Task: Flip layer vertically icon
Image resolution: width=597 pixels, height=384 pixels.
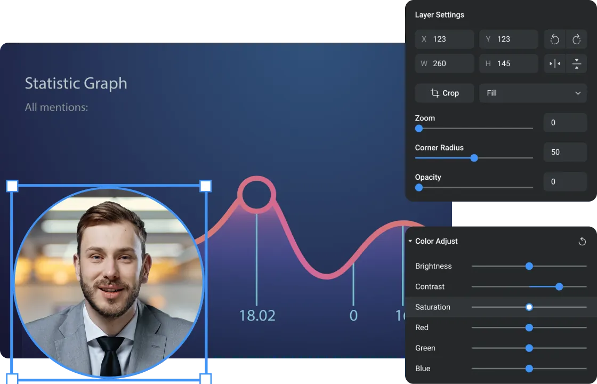Action: pyautogui.click(x=576, y=63)
